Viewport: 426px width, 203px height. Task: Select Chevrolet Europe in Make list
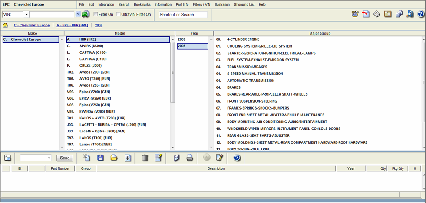(x=30, y=39)
